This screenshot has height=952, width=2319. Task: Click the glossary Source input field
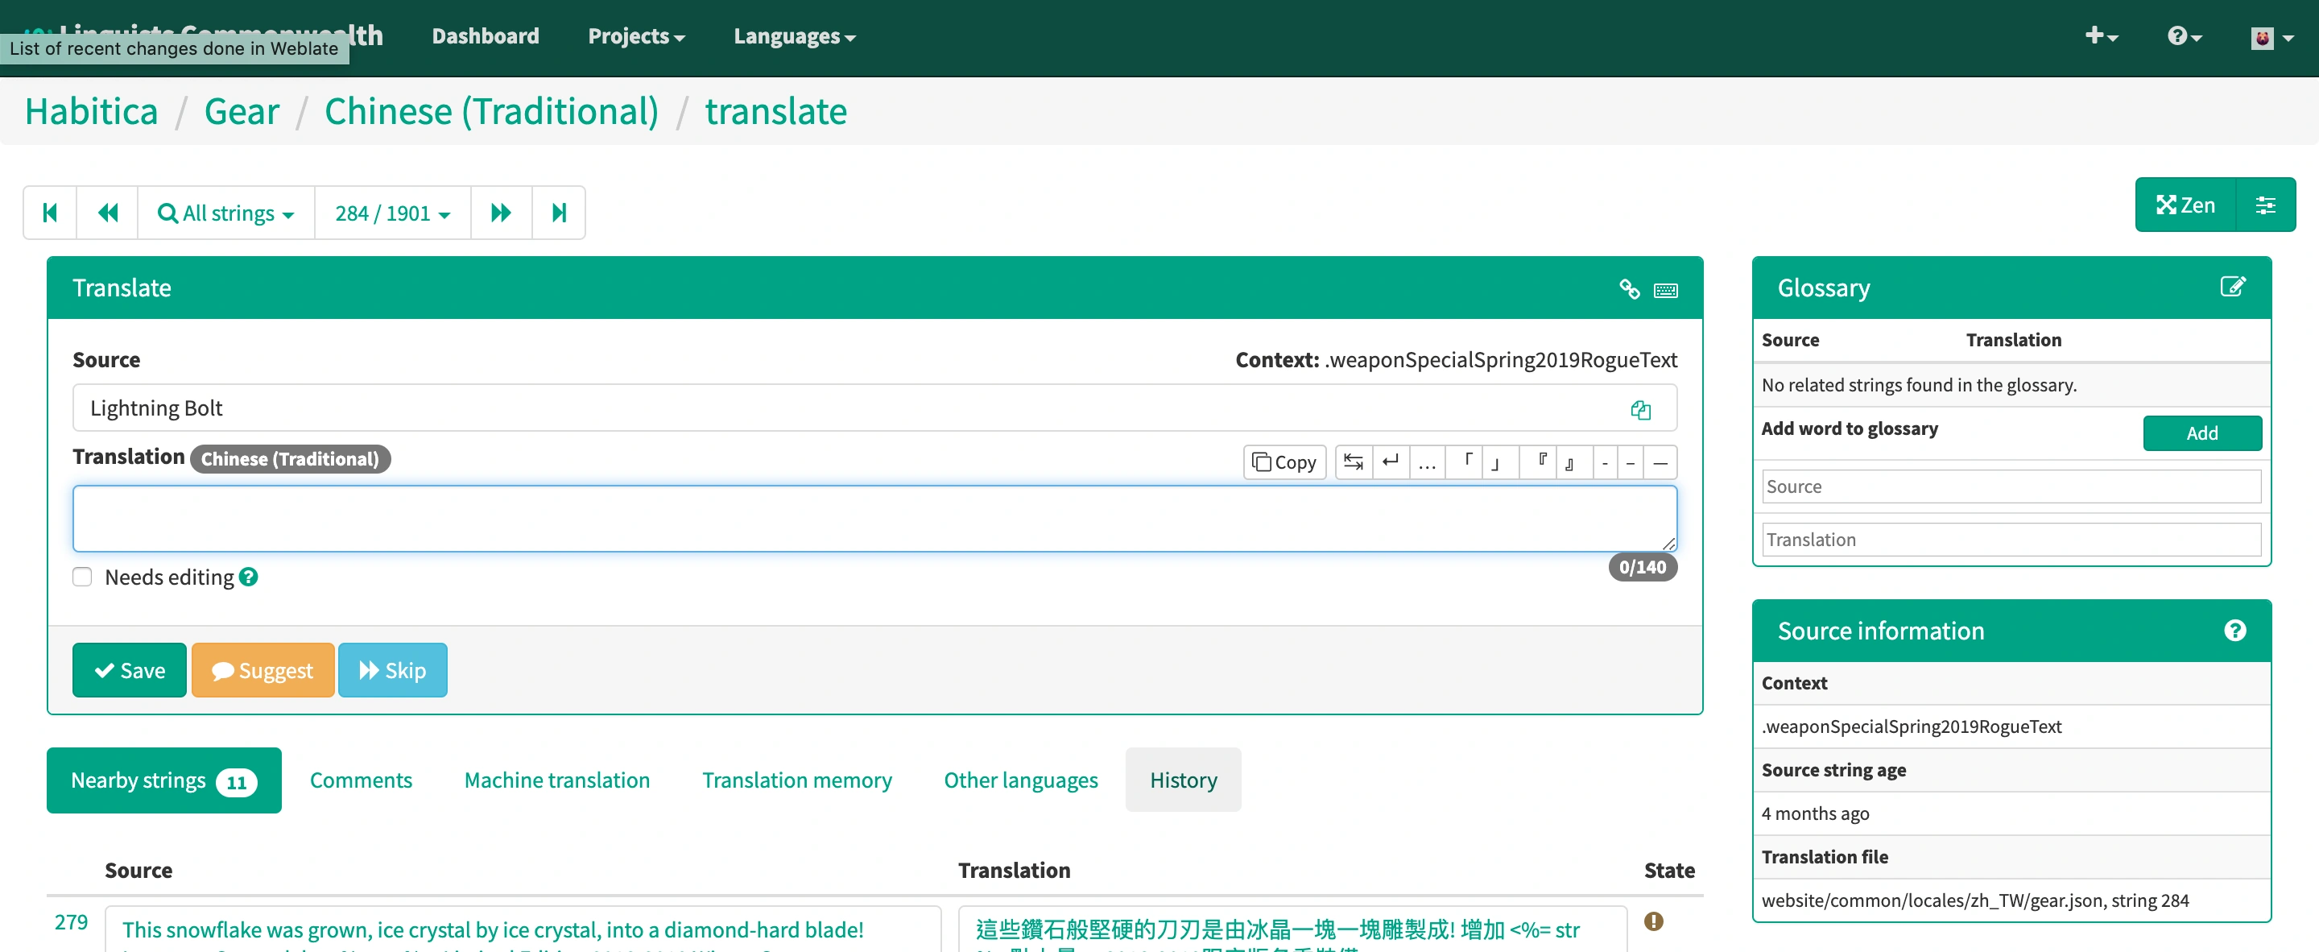pyautogui.click(x=2011, y=486)
